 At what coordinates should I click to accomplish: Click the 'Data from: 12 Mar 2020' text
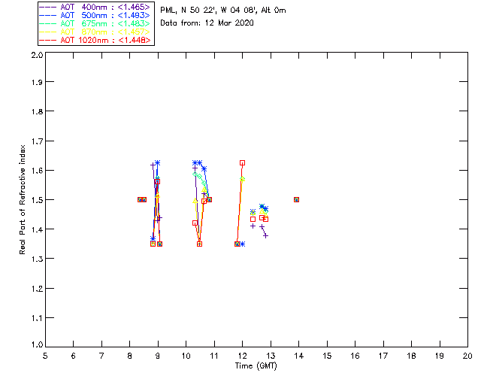point(207,23)
